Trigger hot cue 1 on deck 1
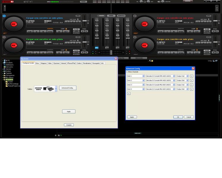 click(x=67, y=22)
